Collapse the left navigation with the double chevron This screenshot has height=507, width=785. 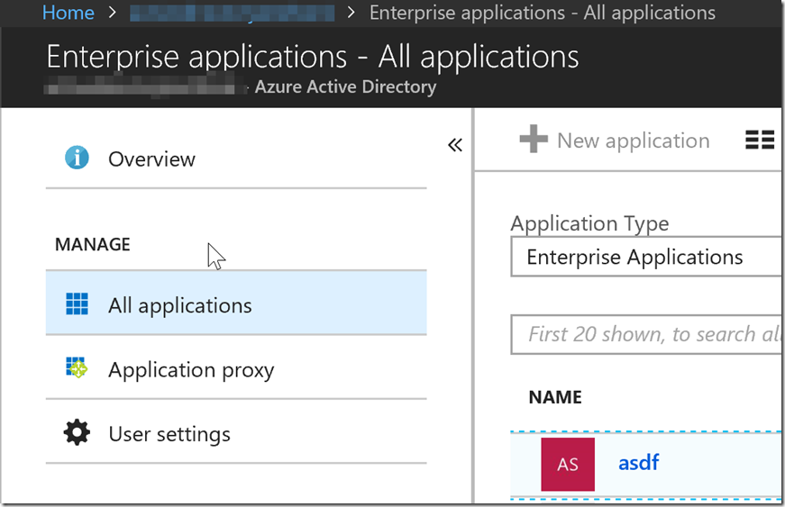[x=454, y=145]
